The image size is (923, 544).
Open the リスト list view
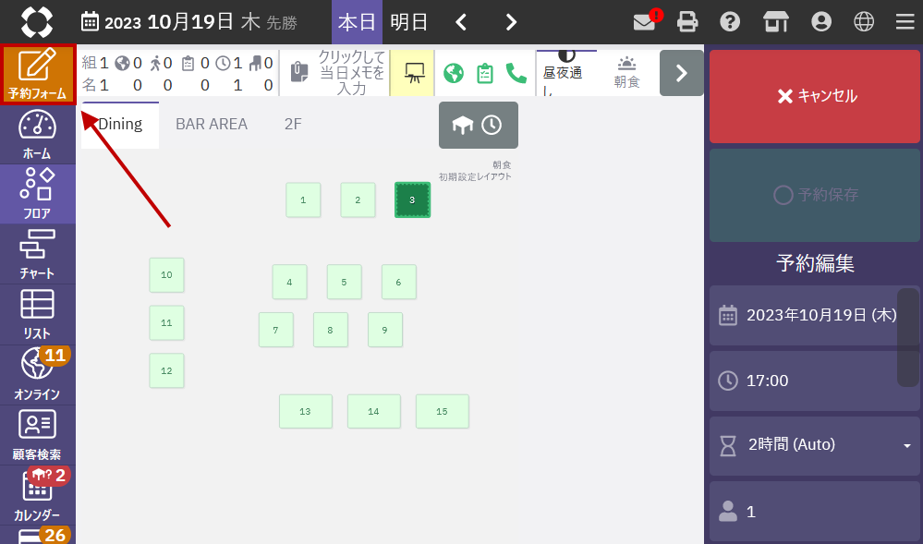pos(38,314)
